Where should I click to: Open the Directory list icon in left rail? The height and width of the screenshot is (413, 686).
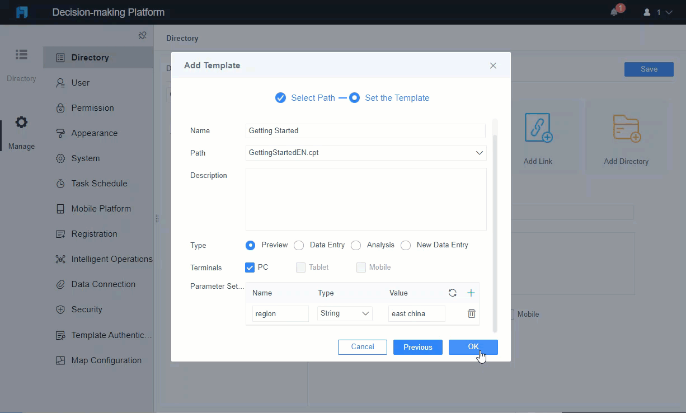pyautogui.click(x=21, y=54)
